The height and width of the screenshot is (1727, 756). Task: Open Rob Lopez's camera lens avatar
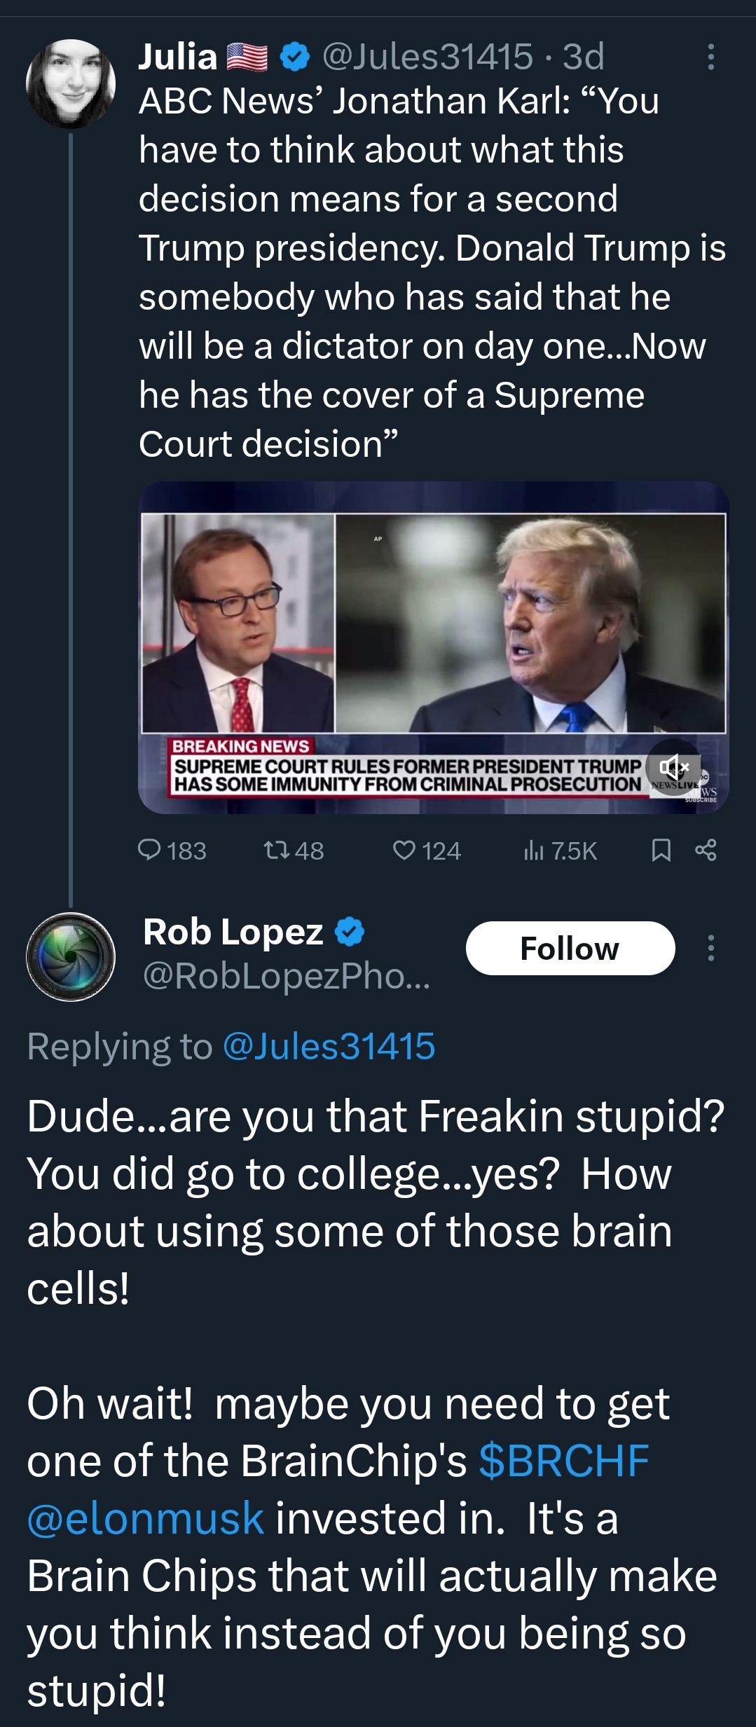click(70, 956)
